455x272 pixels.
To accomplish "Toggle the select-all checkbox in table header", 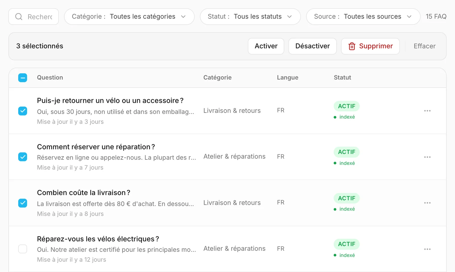I will pyautogui.click(x=23, y=78).
